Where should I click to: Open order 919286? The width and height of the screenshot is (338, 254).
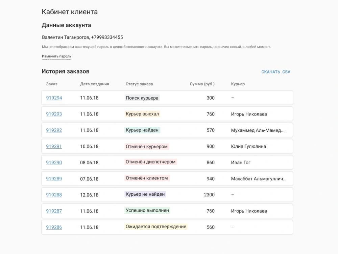[54, 227]
